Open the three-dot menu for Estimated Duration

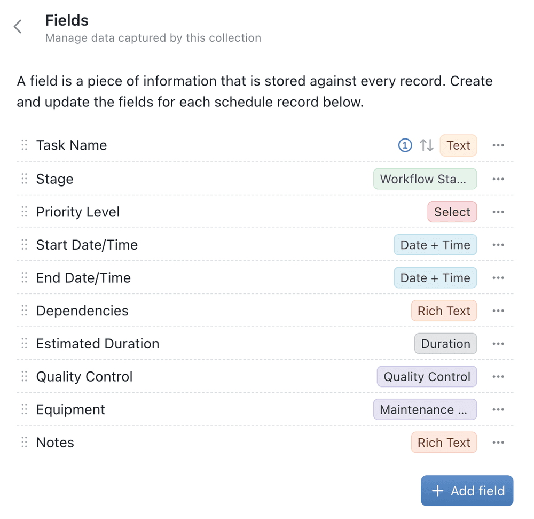pos(498,344)
